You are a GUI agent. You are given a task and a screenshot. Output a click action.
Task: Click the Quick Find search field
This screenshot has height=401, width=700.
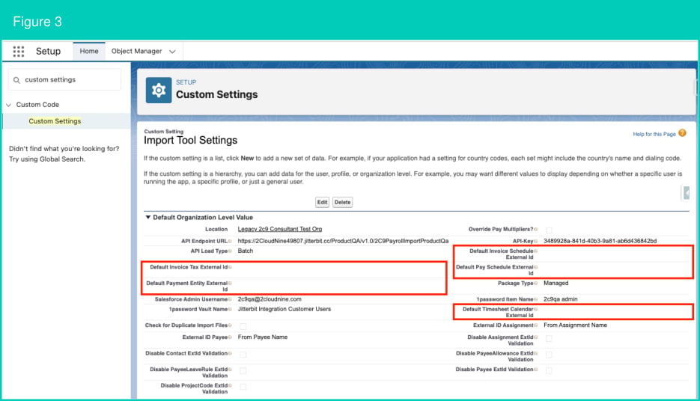pyautogui.click(x=64, y=80)
